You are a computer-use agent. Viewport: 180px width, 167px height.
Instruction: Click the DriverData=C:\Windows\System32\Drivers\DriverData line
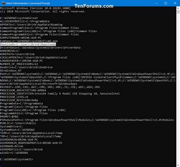tap(40, 48)
